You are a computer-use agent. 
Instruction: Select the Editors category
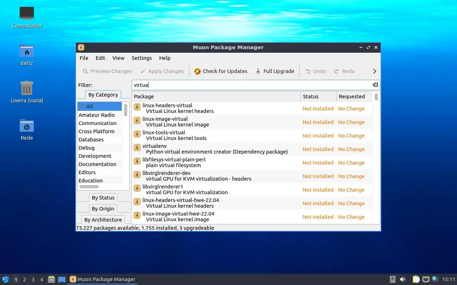(100, 172)
